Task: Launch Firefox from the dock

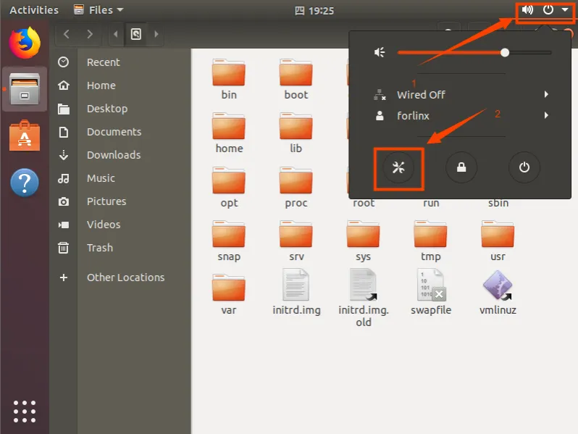Action: tap(25, 42)
